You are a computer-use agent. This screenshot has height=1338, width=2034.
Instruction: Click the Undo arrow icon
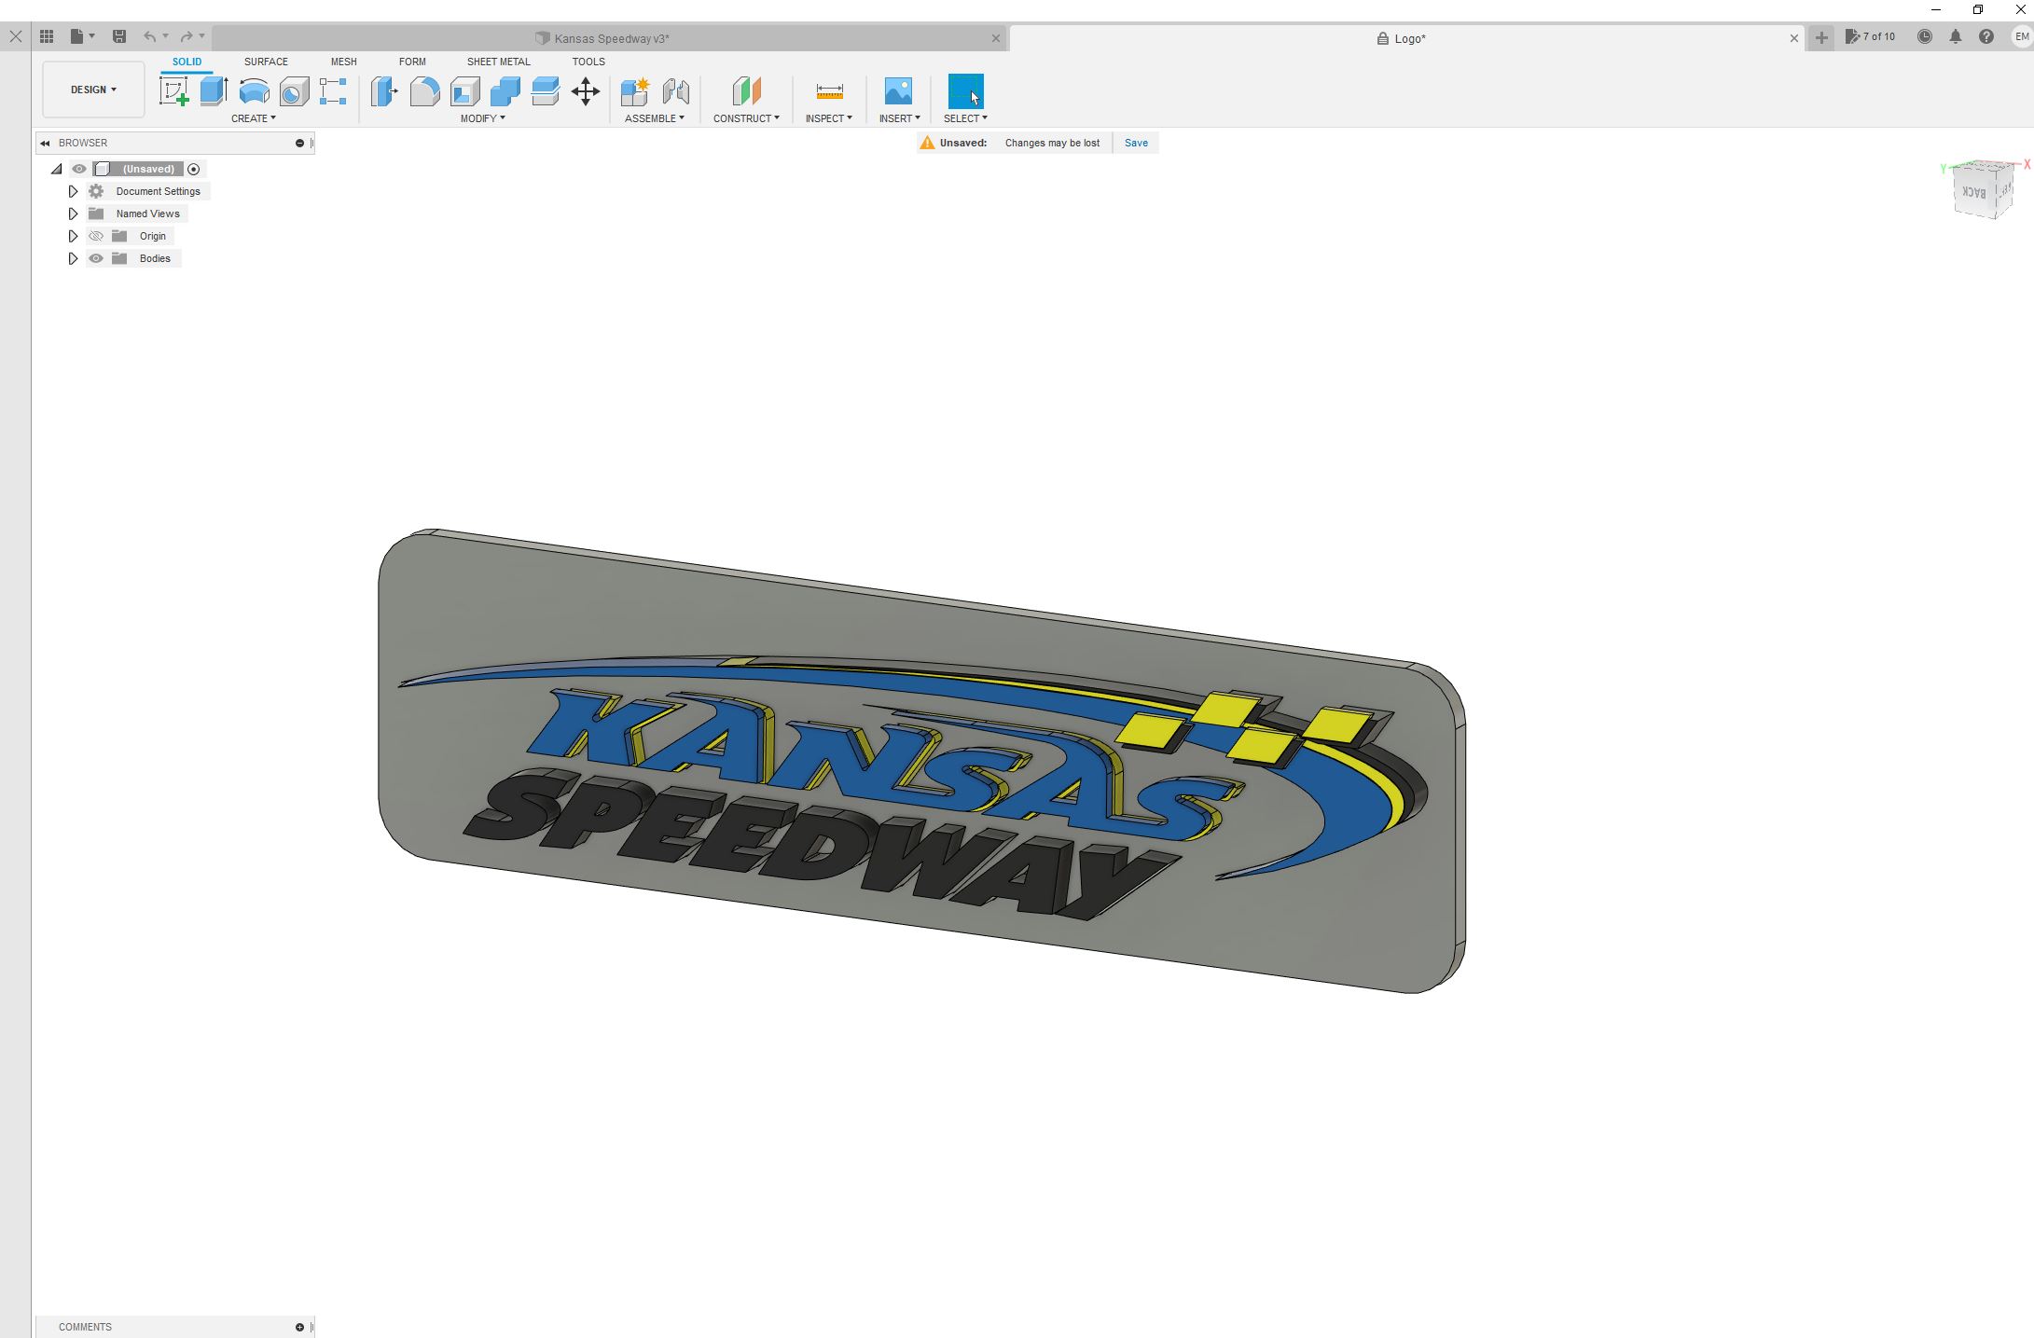tap(149, 36)
